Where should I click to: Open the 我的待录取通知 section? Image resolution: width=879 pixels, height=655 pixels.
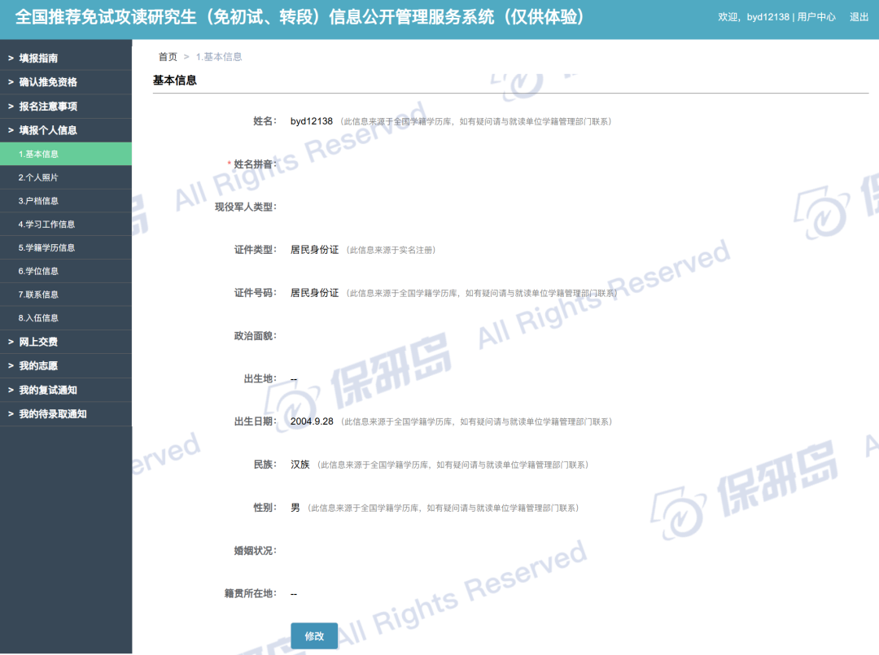(x=53, y=413)
